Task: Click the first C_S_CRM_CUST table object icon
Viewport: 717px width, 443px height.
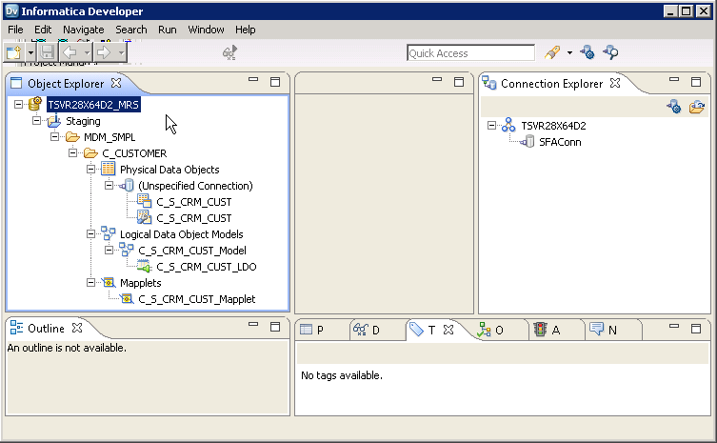Action: pyautogui.click(x=145, y=201)
